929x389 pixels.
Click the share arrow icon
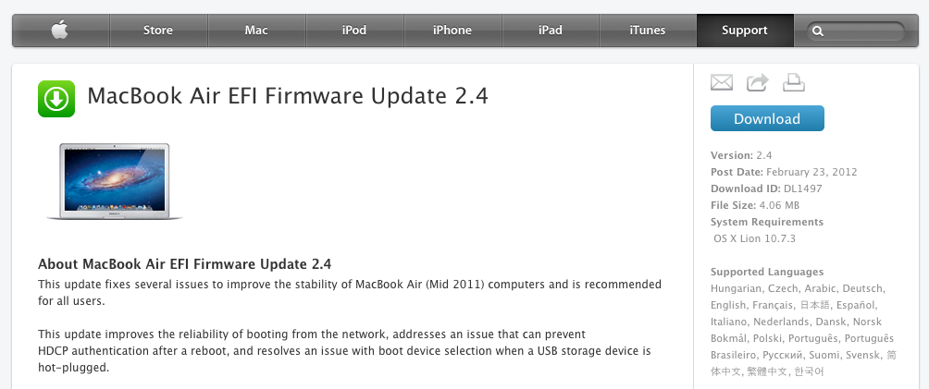pos(758,83)
